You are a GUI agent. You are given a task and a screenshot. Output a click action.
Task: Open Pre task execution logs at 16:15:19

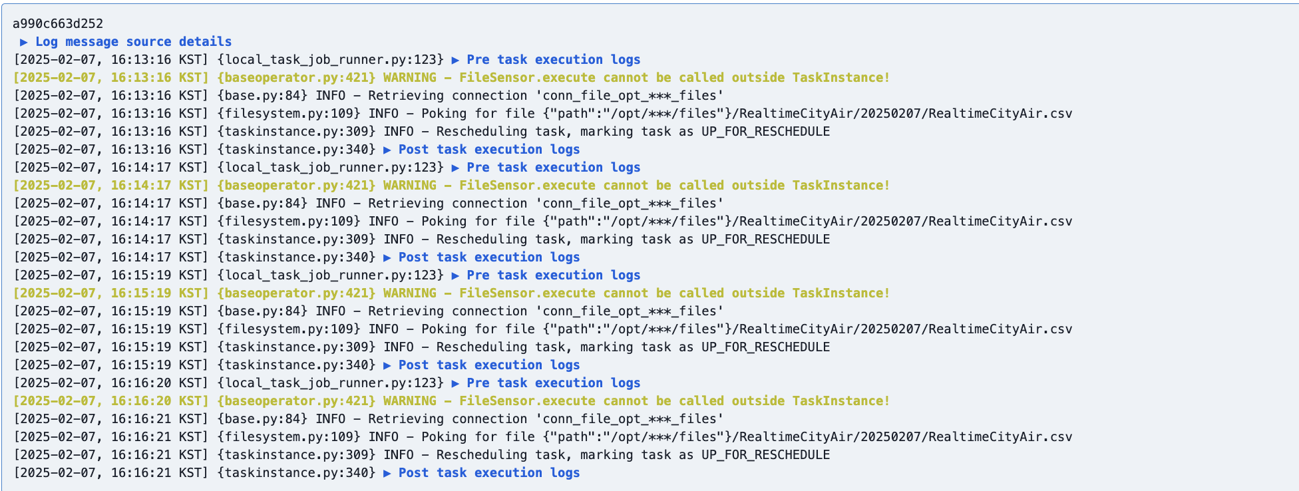546,275
